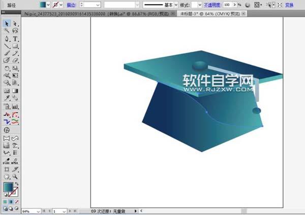The height and width of the screenshot is (215, 305).
Task: Reset to Default Fill and Stroke
Action: (x=6, y=195)
